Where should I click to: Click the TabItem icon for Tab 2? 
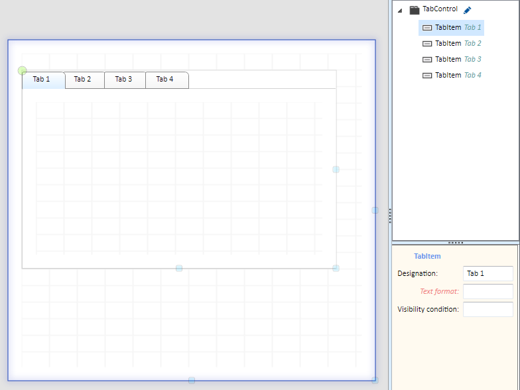tap(427, 44)
